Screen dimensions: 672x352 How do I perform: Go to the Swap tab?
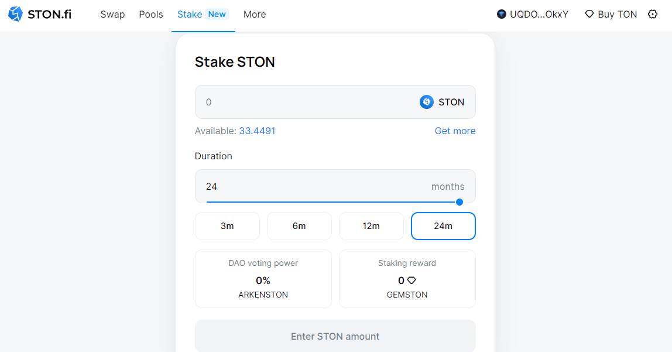click(112, 14)
